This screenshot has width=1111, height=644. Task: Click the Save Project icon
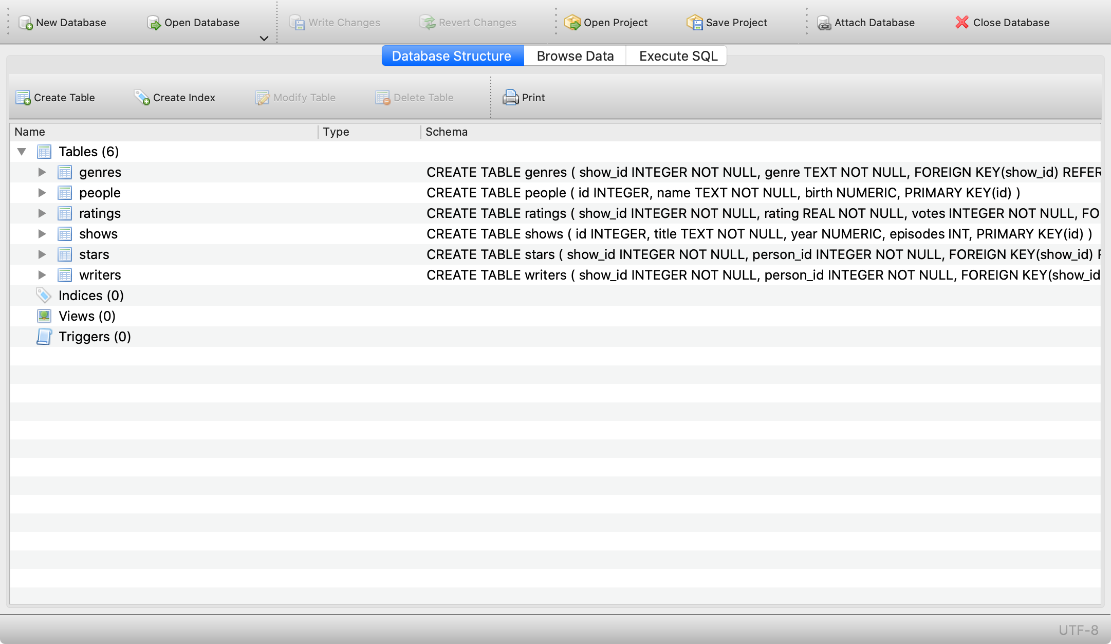click(694, 23)
